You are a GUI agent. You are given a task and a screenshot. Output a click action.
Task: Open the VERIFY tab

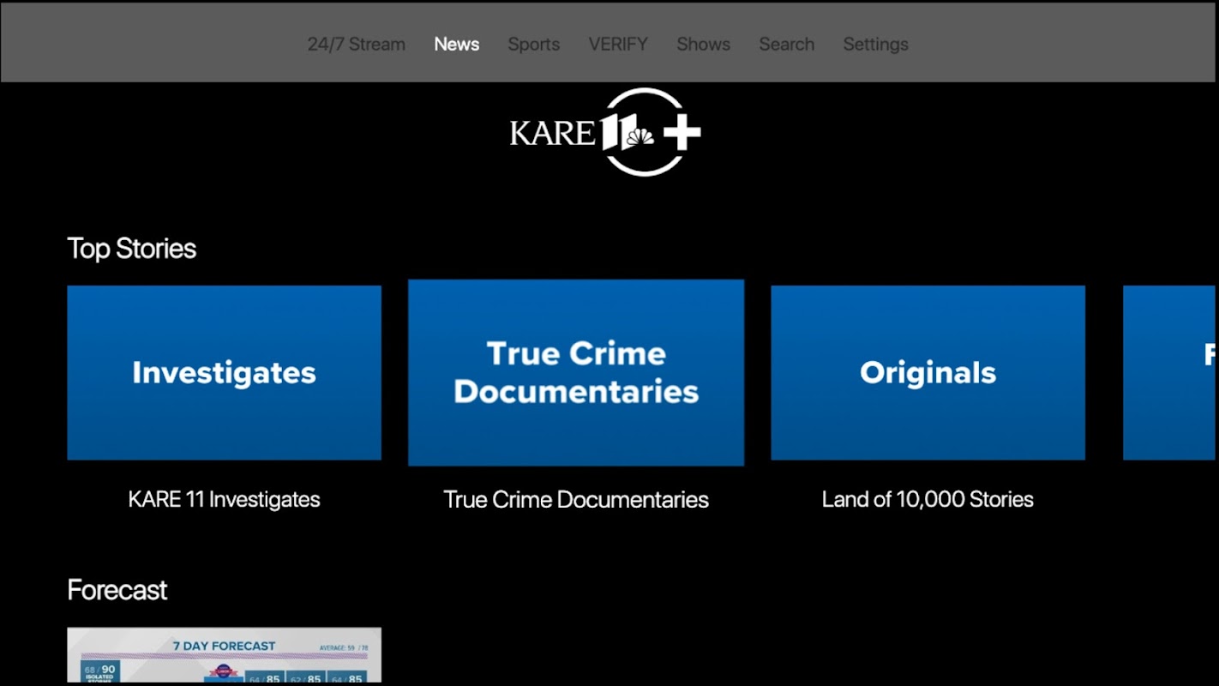(x=617, y=44)
